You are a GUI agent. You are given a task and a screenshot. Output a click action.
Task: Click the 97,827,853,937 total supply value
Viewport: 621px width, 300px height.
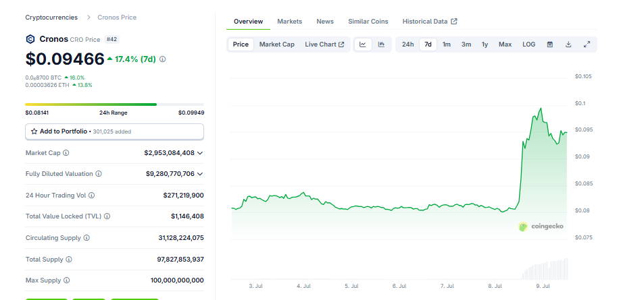[180, 260]
